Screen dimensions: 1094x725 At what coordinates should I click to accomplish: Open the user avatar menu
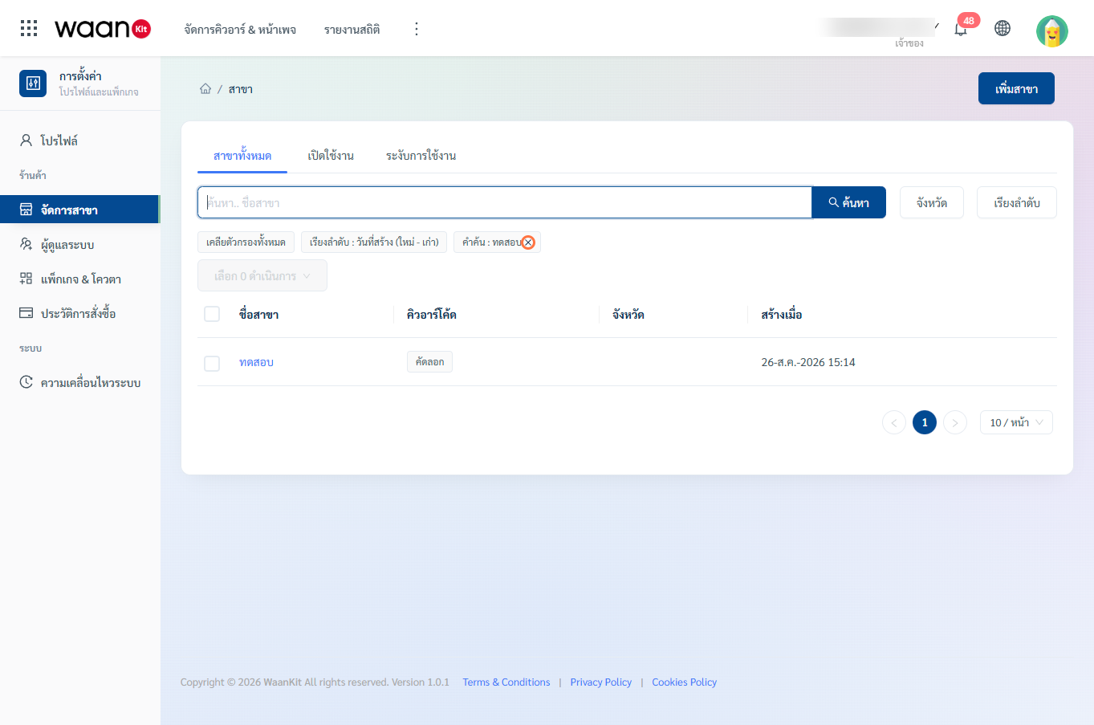[1051, 31]
